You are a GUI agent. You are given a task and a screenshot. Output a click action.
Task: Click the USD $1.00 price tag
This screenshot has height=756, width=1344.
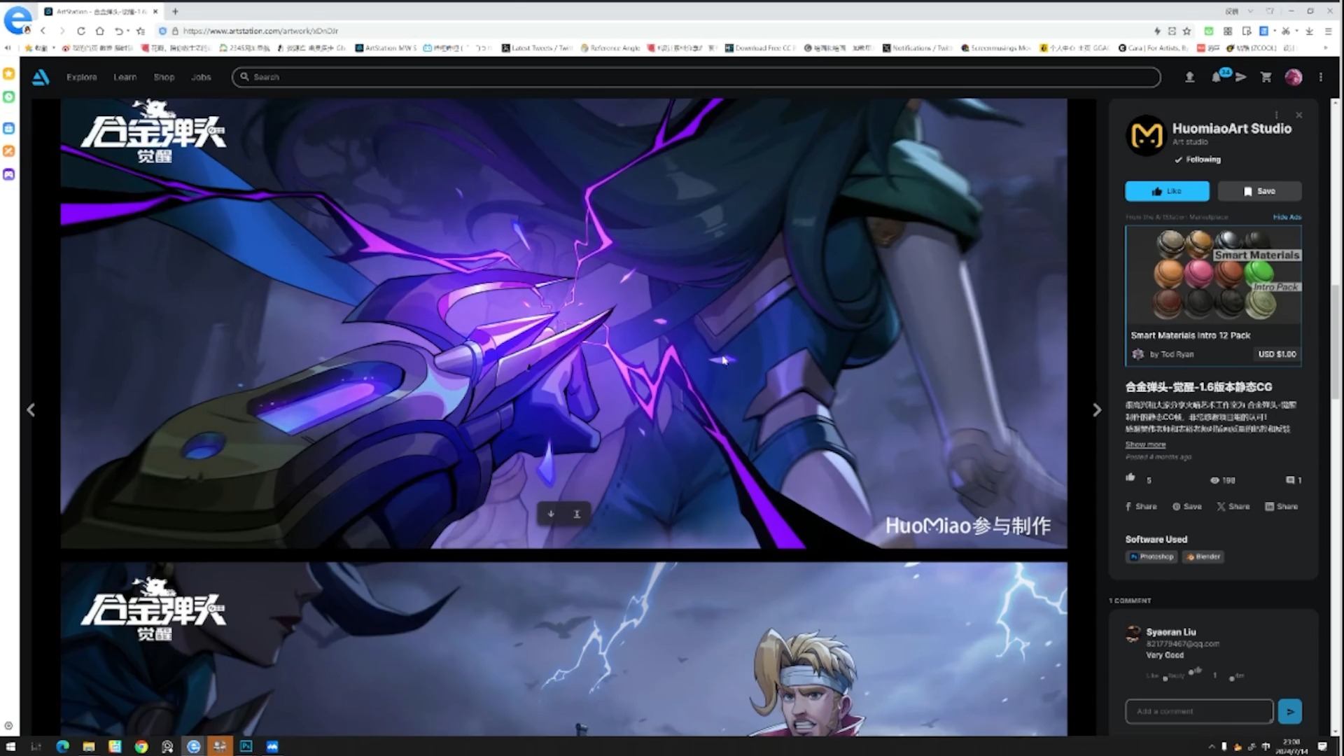[x=1277, y=354]
